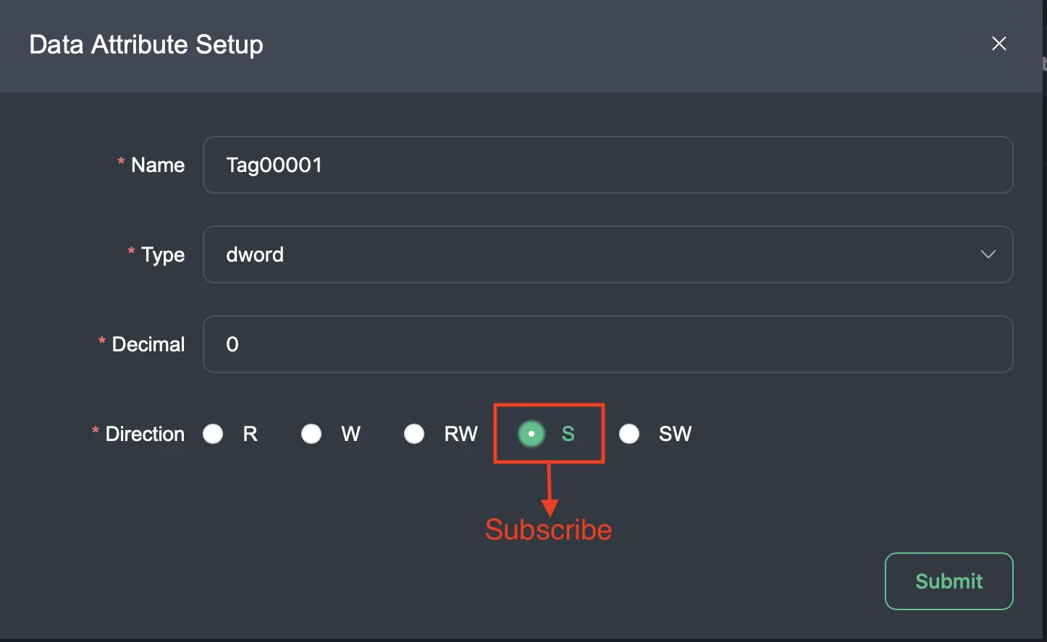Select the R direction radio button
Screen dimensions: 1047x642
(213, 433)
